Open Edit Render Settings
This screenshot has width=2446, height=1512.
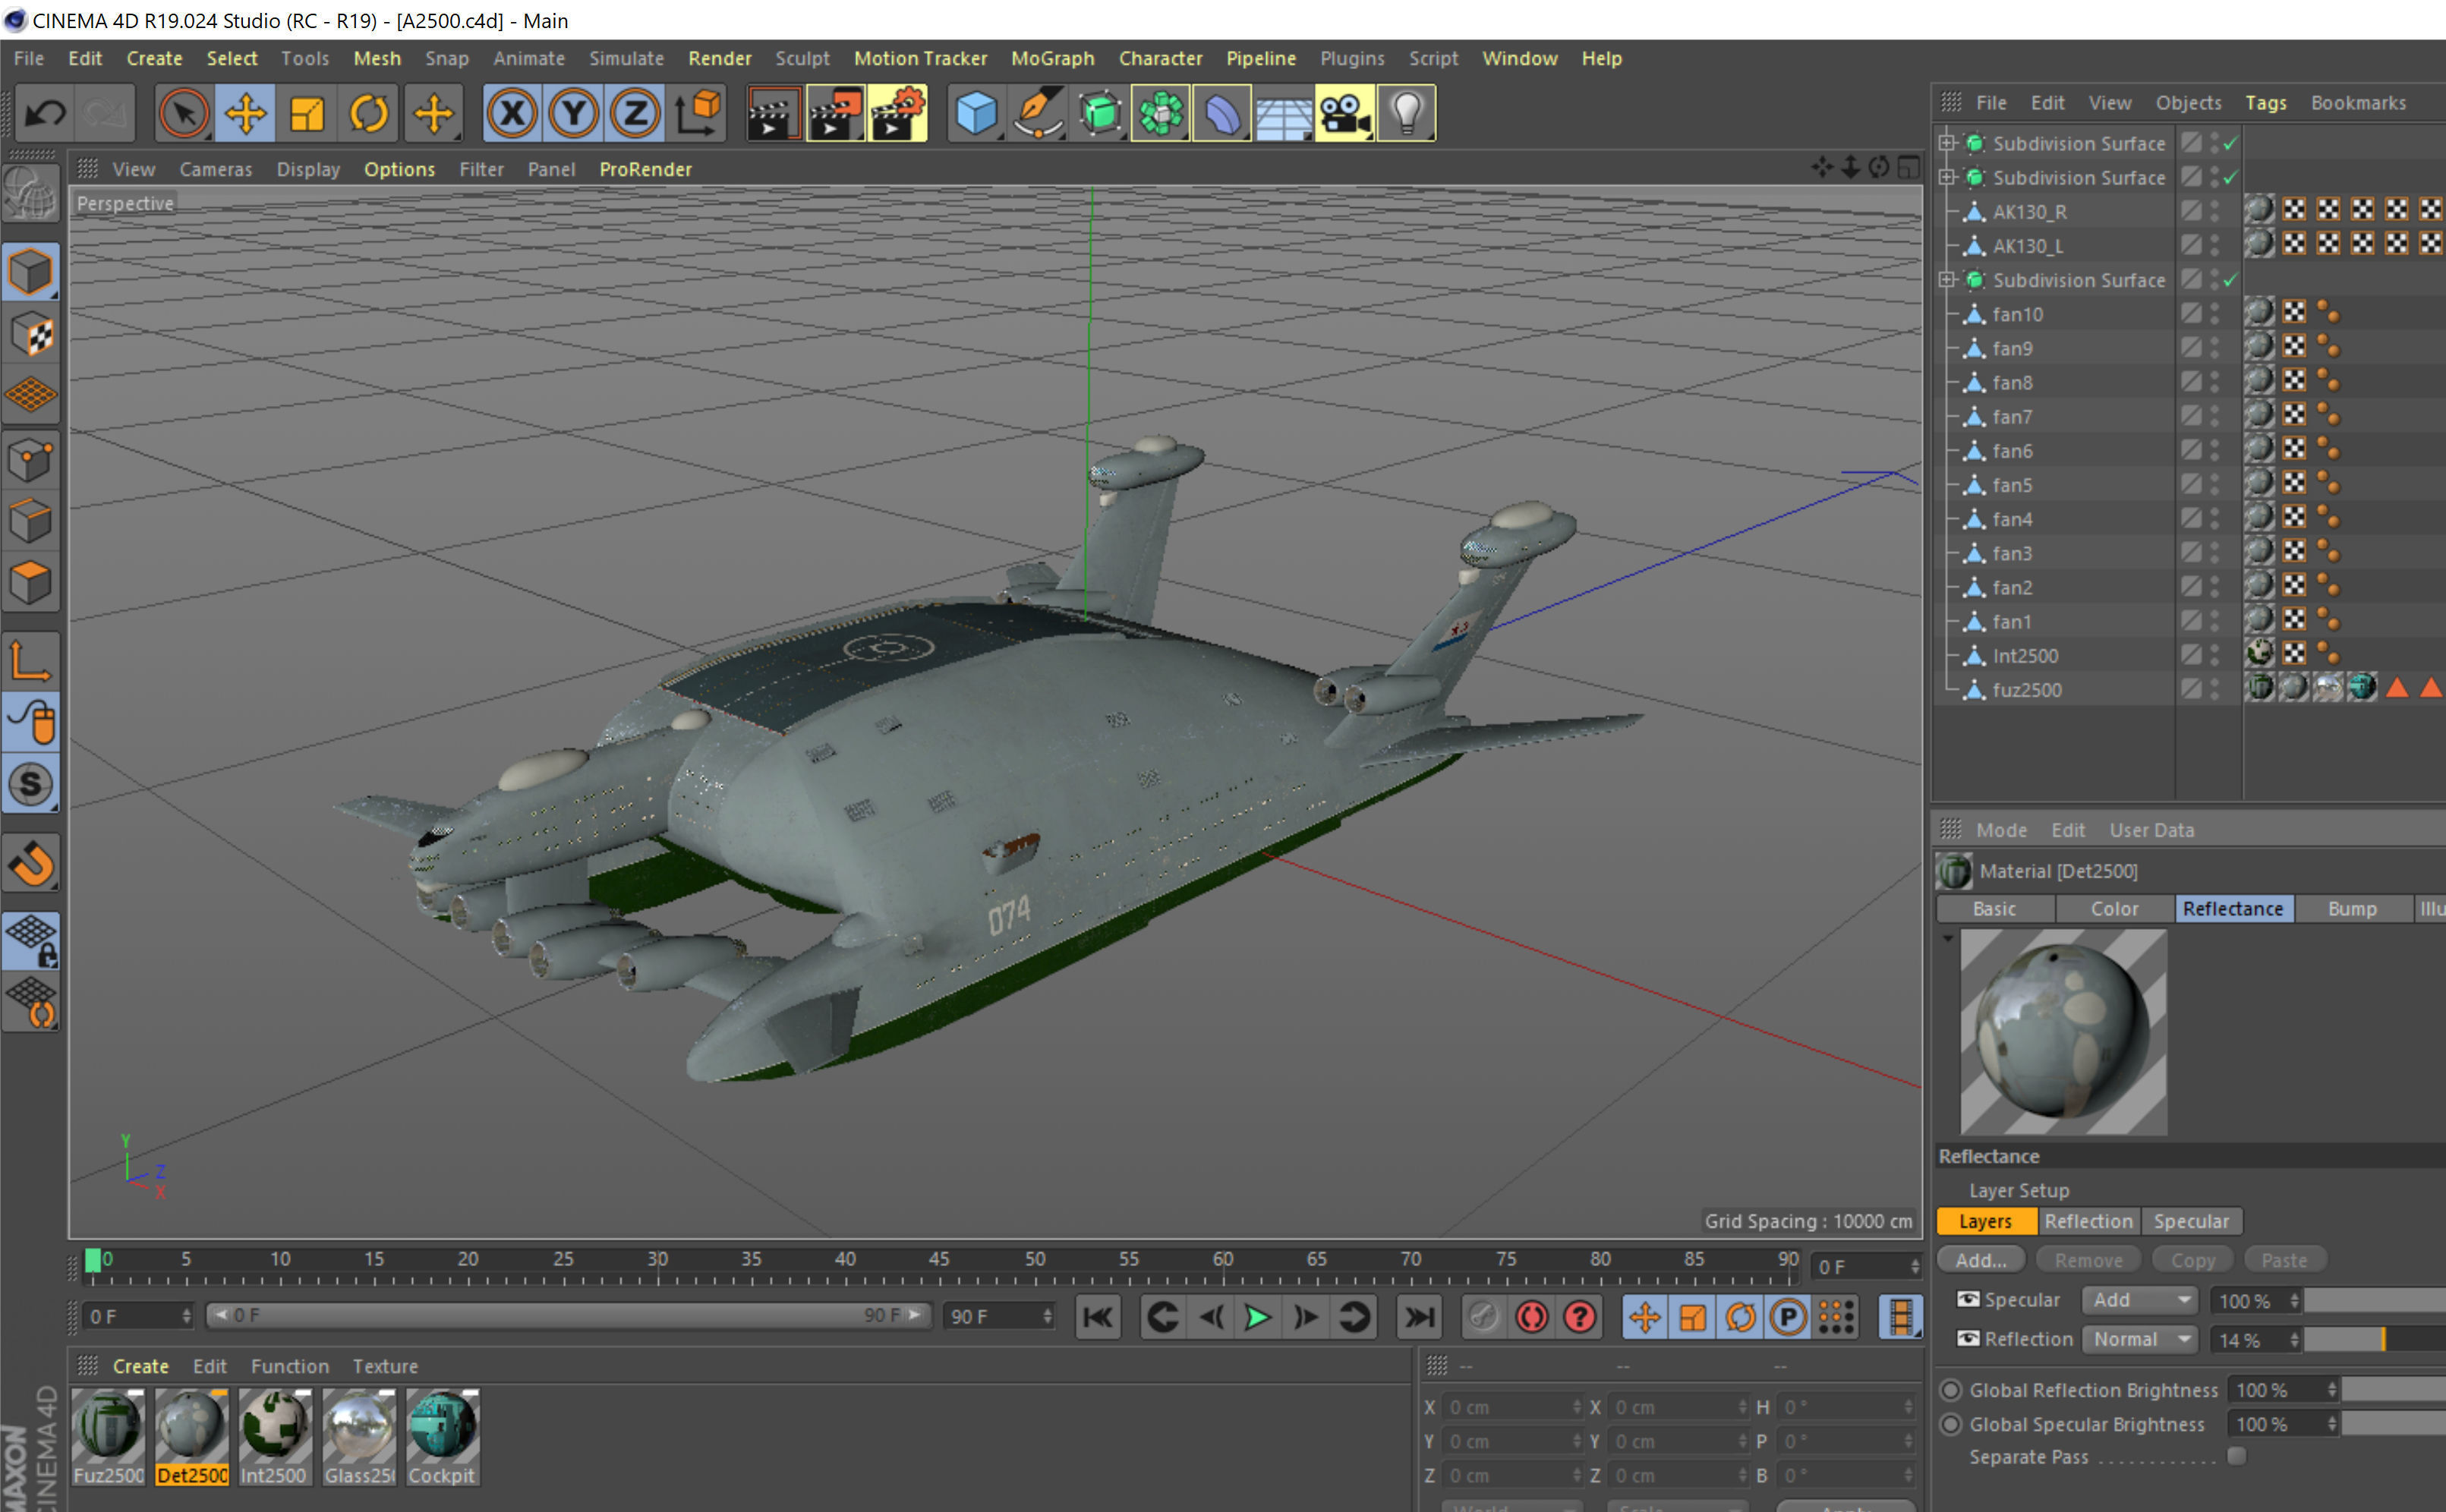(897, 114)
